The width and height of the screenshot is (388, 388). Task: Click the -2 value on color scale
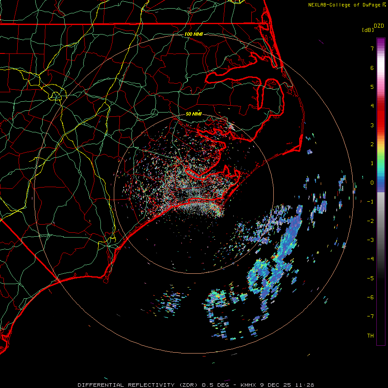point(370,221)
